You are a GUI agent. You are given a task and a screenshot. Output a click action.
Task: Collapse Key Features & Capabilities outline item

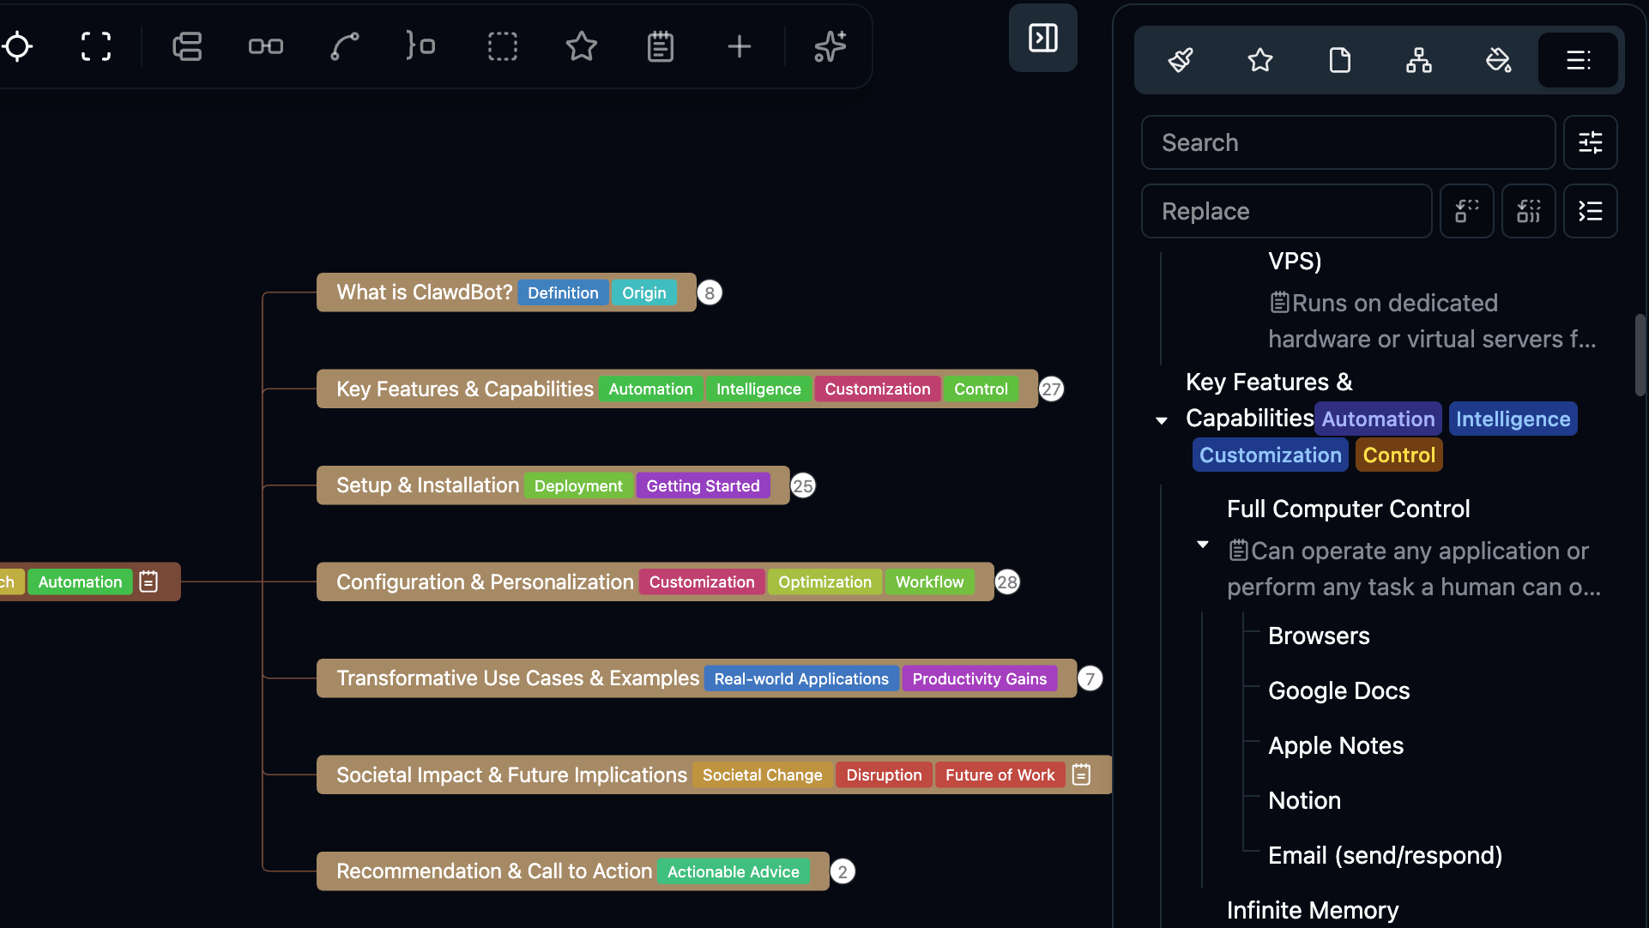[1162, 420]
